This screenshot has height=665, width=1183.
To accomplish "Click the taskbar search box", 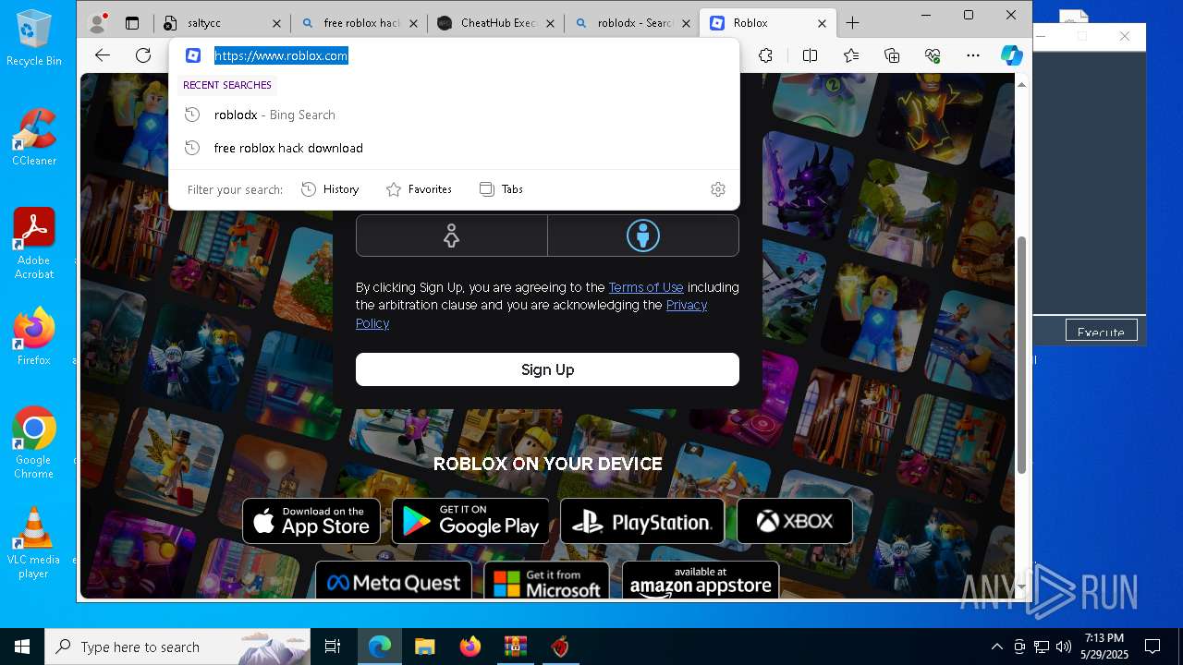I will pos(177,647).
